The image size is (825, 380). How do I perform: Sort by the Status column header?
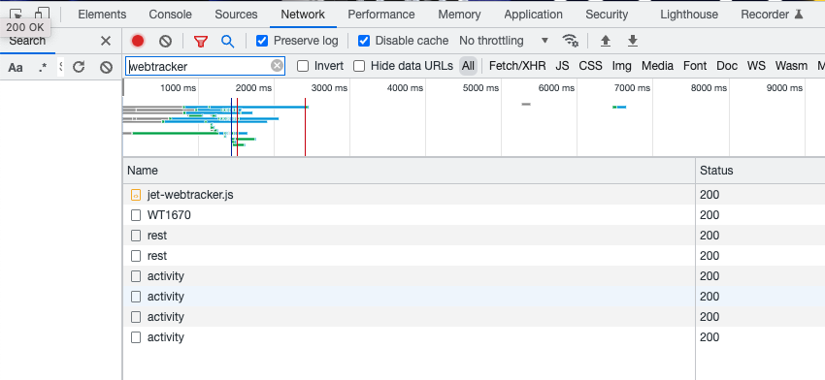[x=760, y=171]
